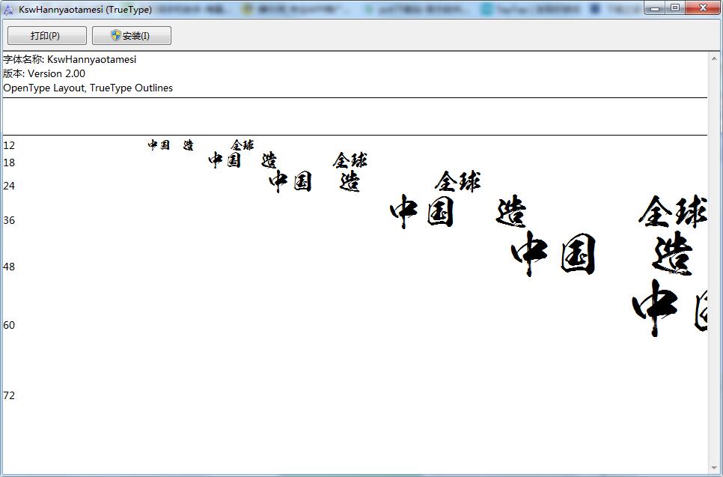Click the 60pt sample 中 character

pos(655,308)
